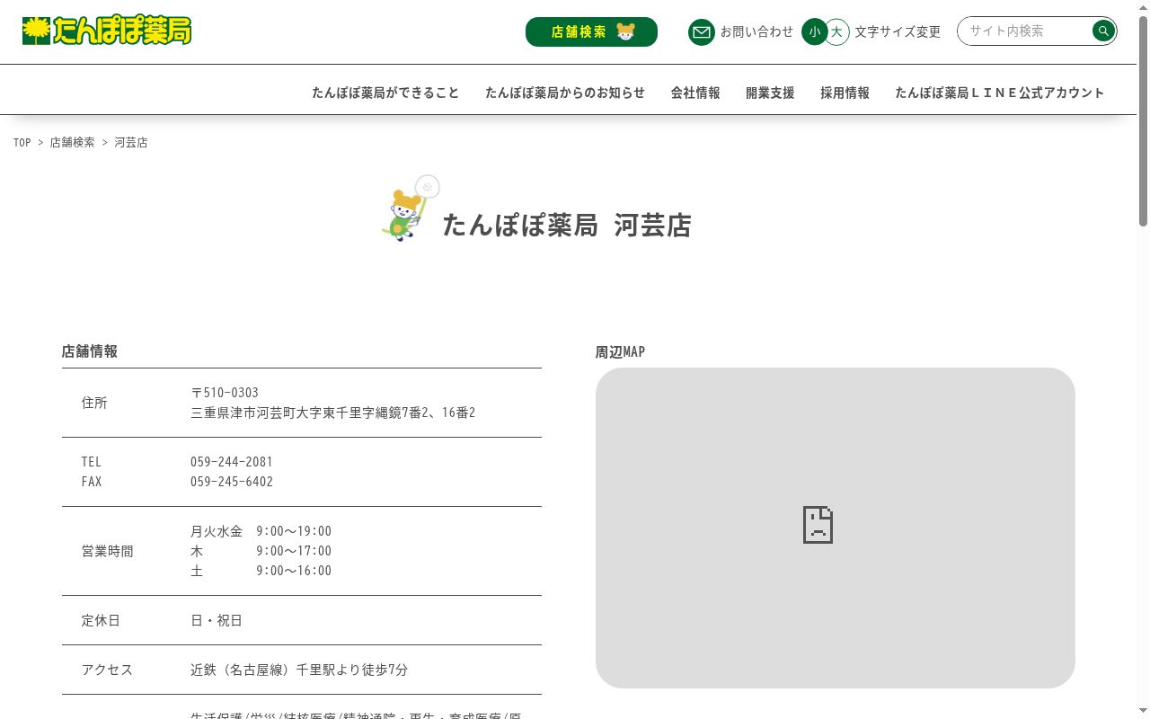Select small font size 小
The image size is (1150, 719).
tap(814, 31)
